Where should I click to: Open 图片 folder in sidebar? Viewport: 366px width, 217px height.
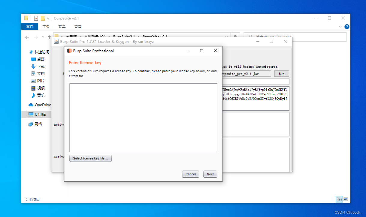coord(38,81)
